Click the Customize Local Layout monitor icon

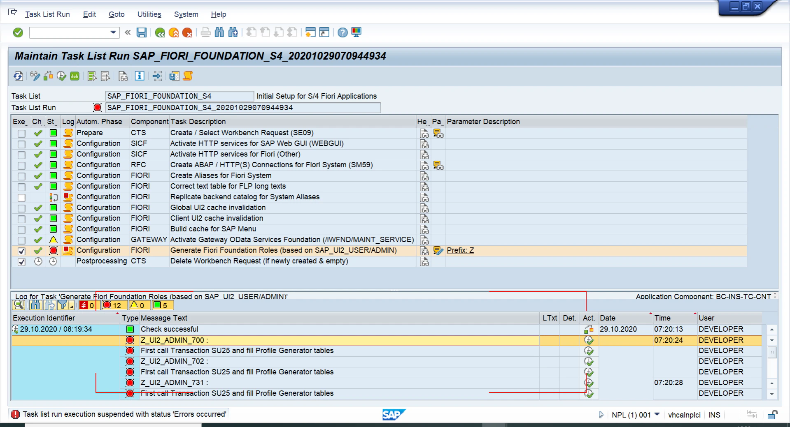tap(356, 32)
